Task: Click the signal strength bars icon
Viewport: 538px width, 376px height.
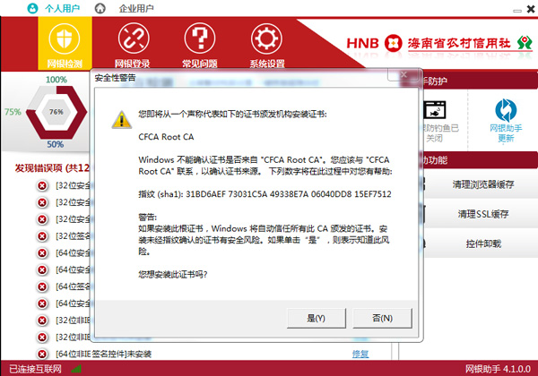Action: click(x=76, y=369)
